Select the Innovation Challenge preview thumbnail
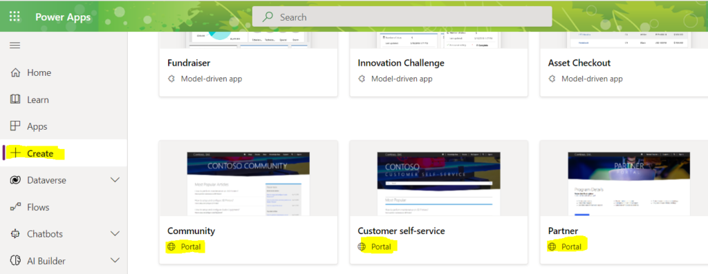The width and height of the screenshot is (708, 274). (x=439, y=40)
